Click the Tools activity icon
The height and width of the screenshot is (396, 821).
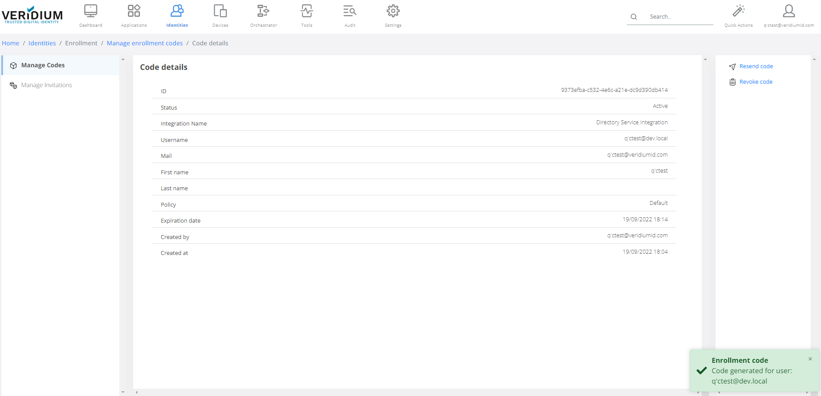pos(307,11)
